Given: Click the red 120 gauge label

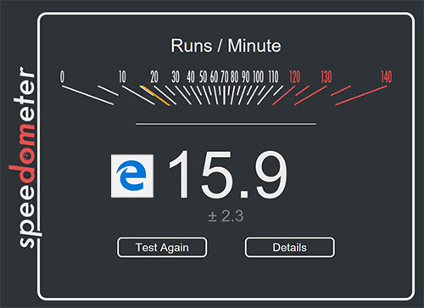Looking at the screenshot, I should [295, 76].
